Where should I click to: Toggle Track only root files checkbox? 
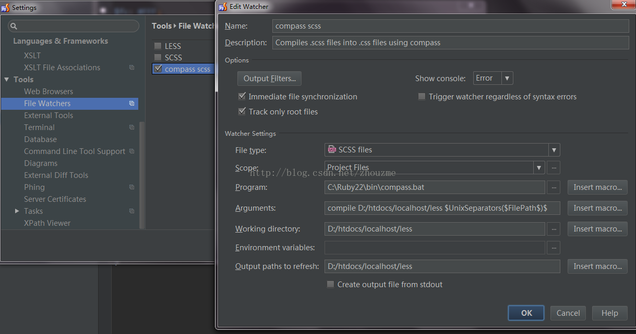242,111
